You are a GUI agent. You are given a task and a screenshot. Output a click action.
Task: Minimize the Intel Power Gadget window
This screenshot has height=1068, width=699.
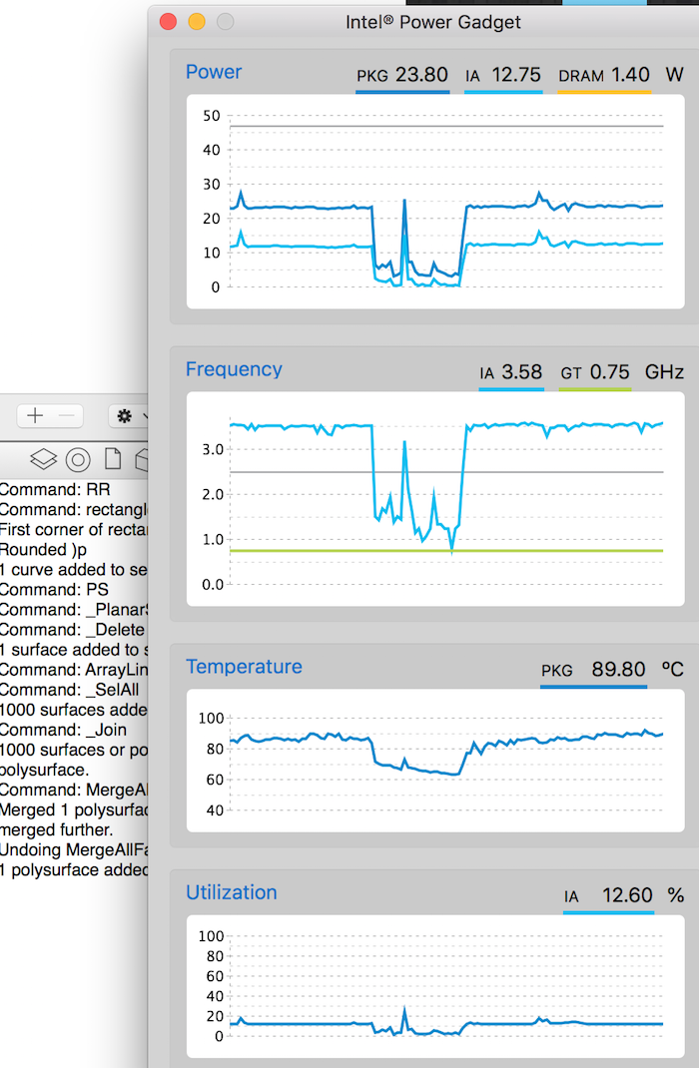click(197, 22)
